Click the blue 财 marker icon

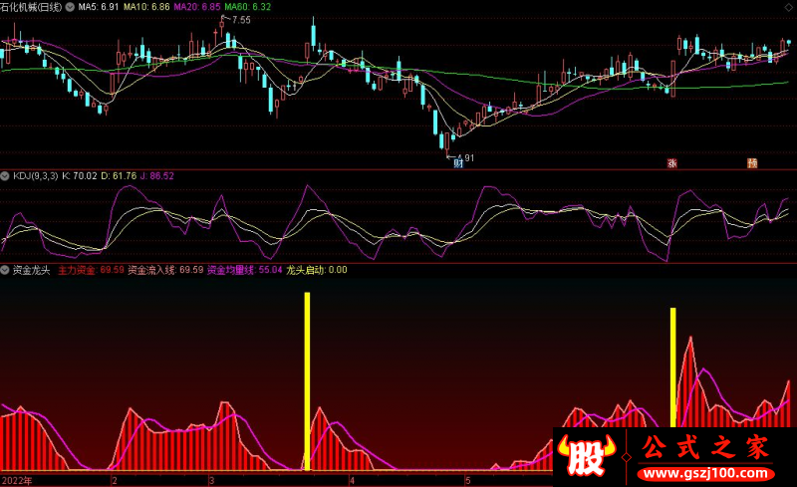coord(458,162)
